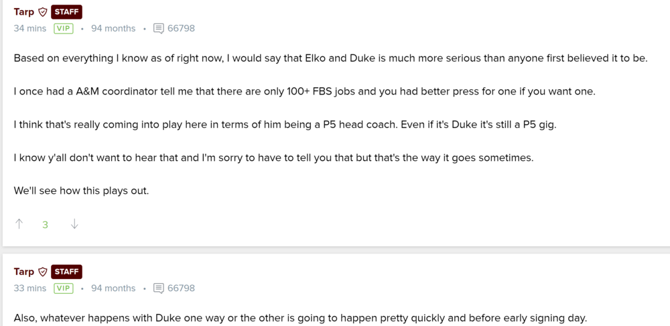
Task: Click 94 months label in second post
Action: [x=113, y=288]
